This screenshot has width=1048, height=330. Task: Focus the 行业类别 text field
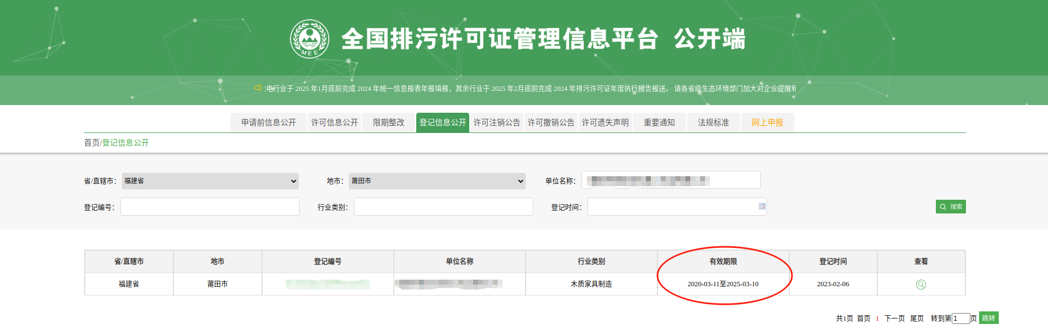[x=443, y=207]
